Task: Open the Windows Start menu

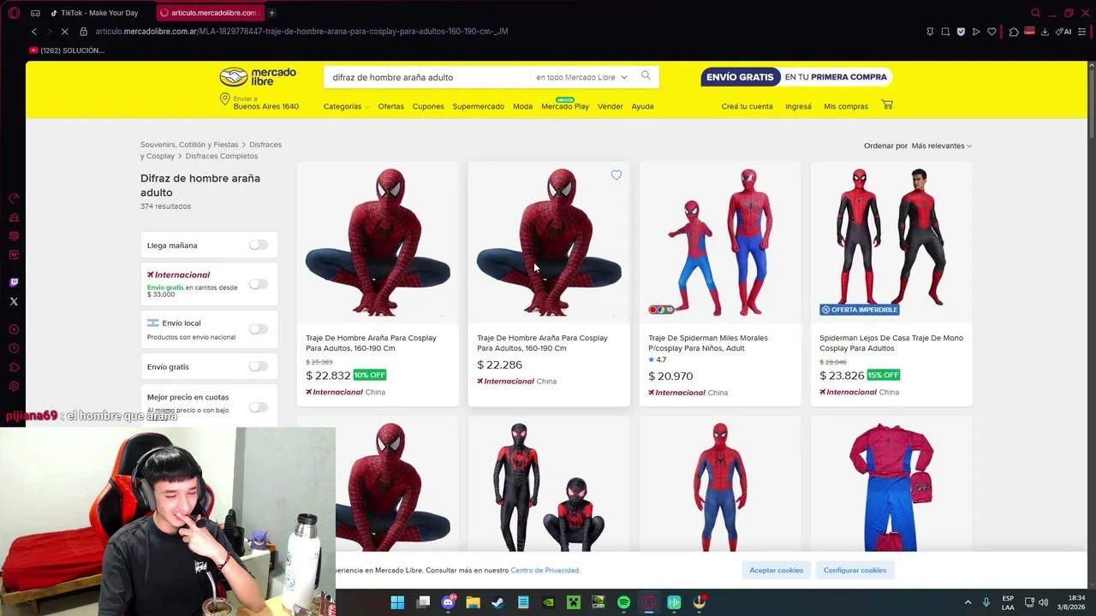Action: [x=397, y=602]
